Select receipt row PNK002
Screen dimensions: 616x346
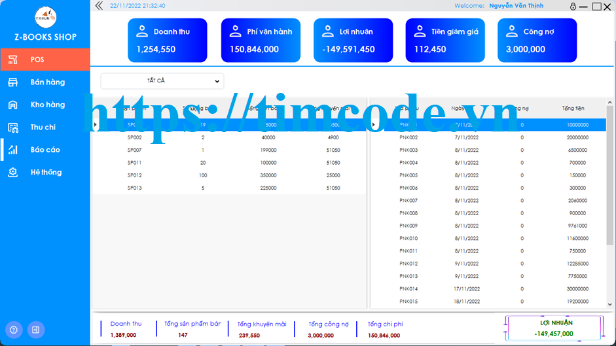[488, 137]
